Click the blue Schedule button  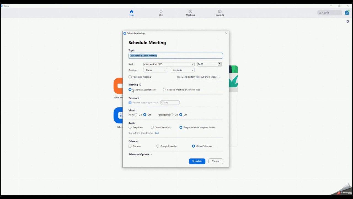(197, 161)
